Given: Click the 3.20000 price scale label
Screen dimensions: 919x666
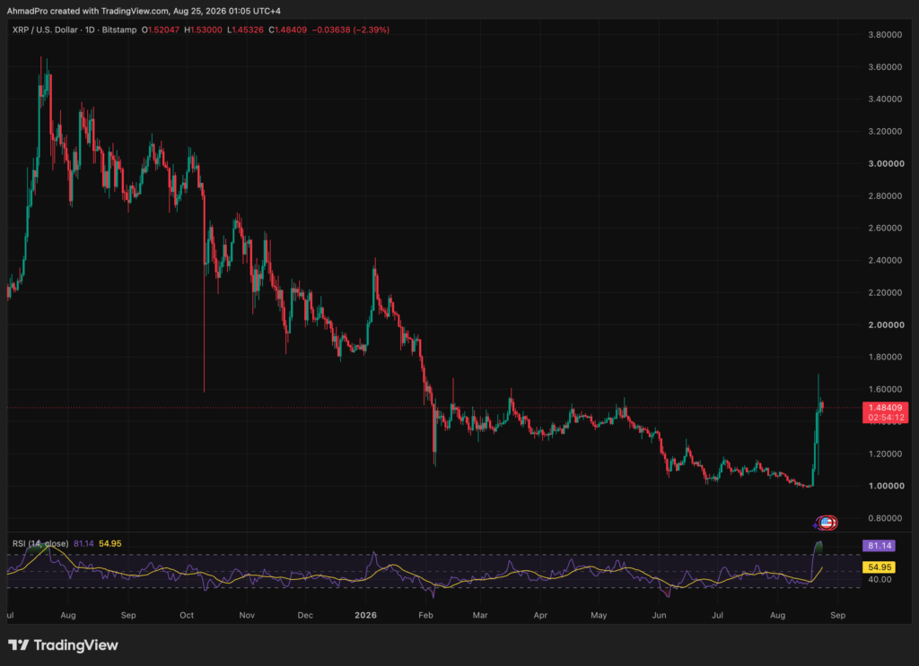Looking at the screenshot, I should (885, 131).
